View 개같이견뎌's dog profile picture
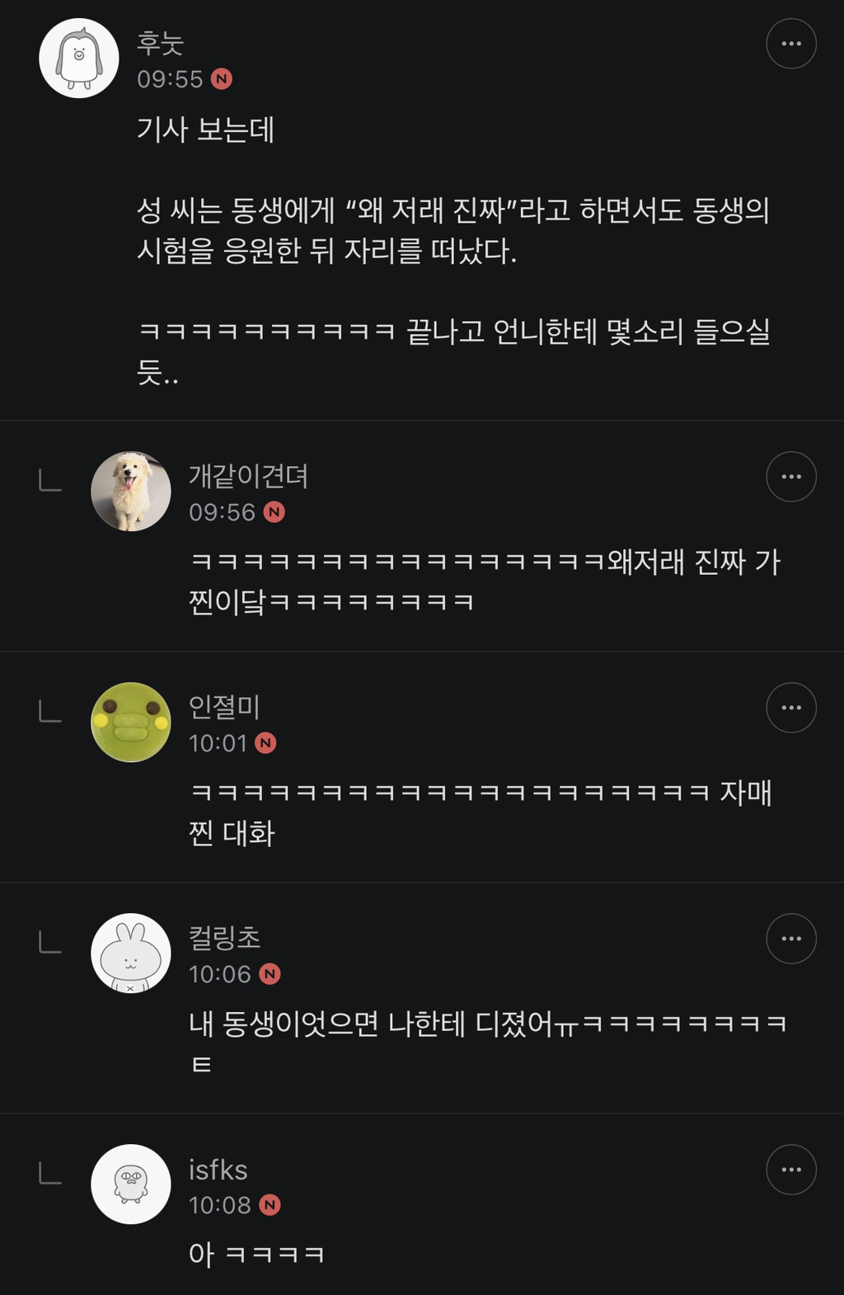This screenshot has width=844, height=1295. pyautogui.click(x=131, y=492)
